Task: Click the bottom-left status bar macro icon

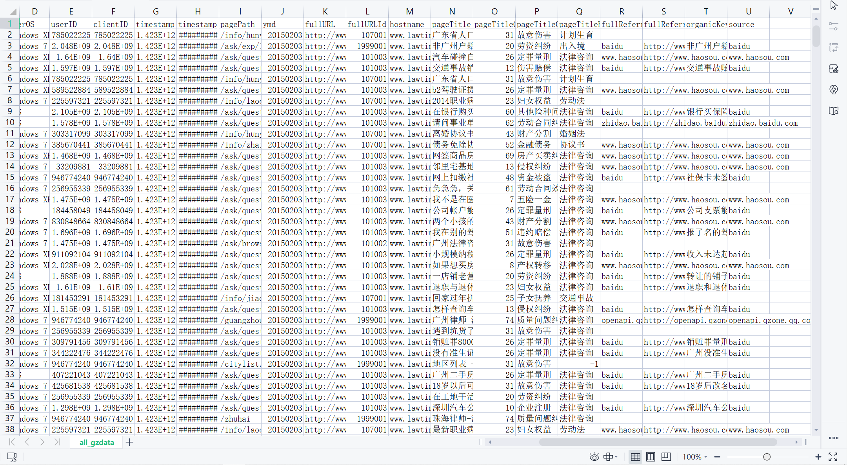Action: click(12, 457)
